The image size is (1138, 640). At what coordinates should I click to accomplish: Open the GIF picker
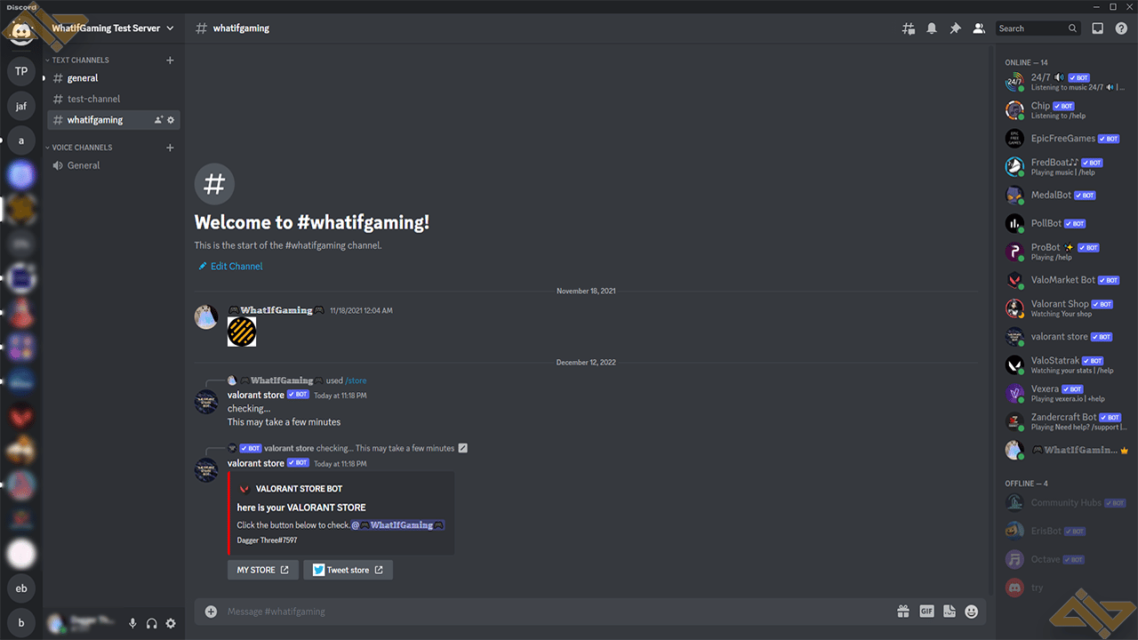pyautogui.click(x=926, y=612)
